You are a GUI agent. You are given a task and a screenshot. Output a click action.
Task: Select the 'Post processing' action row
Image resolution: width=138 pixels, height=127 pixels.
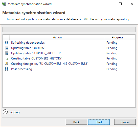coord(69,69)
